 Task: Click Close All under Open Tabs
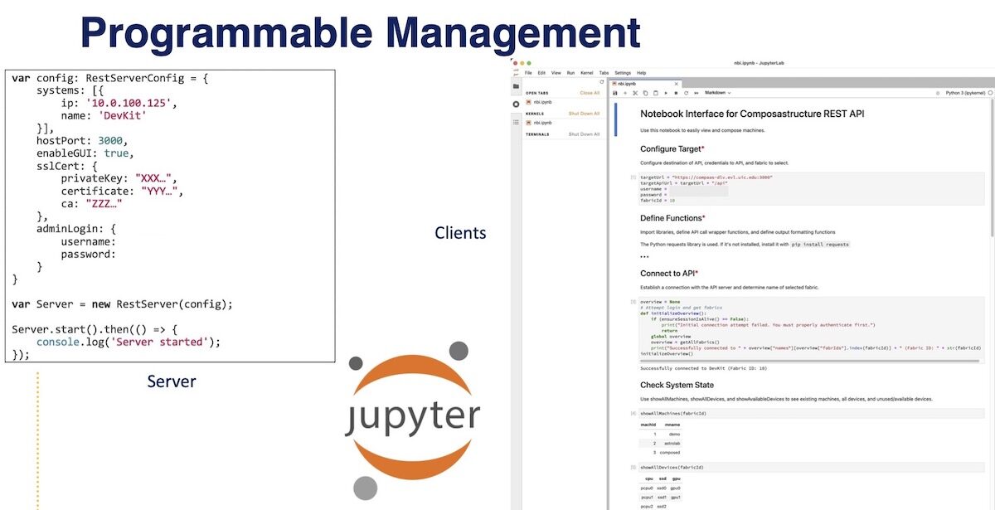coord(590,93)
